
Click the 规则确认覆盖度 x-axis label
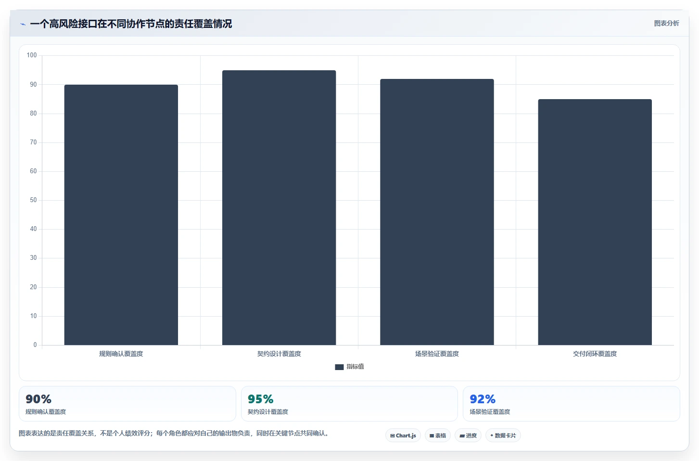click(x=121, y=354)
